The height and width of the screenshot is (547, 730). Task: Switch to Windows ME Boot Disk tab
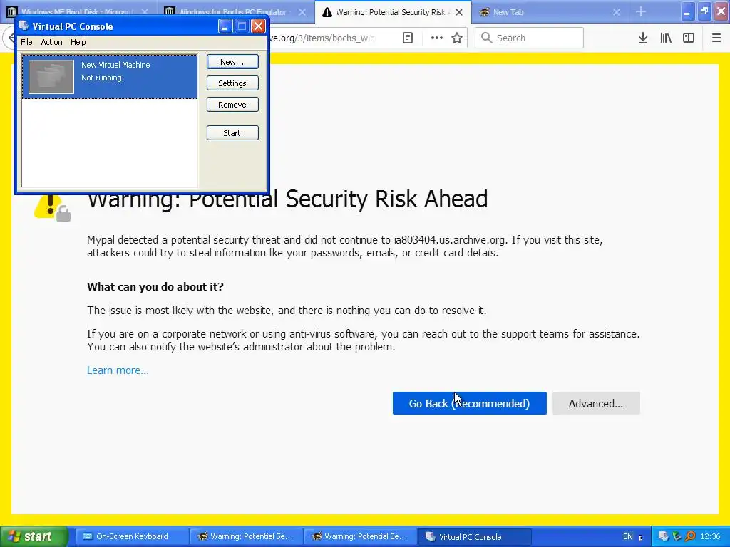[x=77, y=12]
